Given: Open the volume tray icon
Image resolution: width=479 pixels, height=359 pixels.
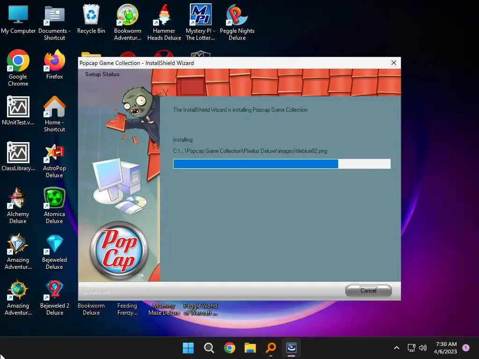Looking at the screenshot, I should click(x=423, y=348).
